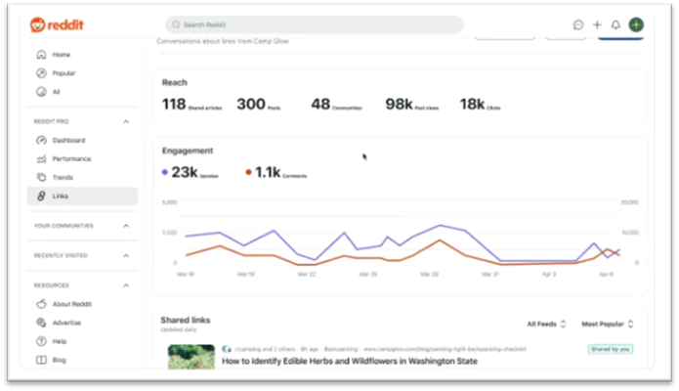Open the Advertise link
The height and width of the screenshot is (391, 679).
pos(82,323)
